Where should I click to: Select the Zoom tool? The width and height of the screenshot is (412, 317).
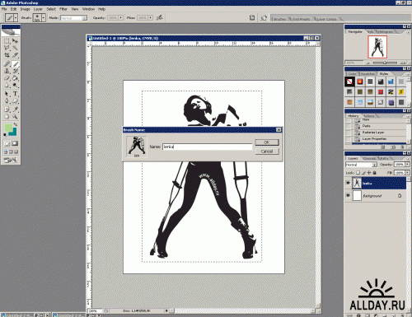click(15, 117)
